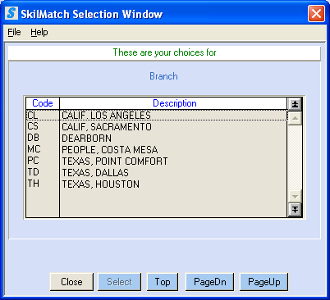Viewport: 330px width, 300px height.
Task: Open the Help menu
Action: pyautogui.click(x=39, y=32)
